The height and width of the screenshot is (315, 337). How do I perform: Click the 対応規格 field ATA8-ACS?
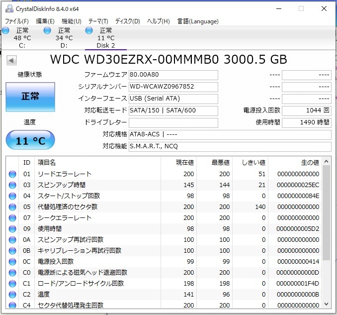tap(230, 134)
